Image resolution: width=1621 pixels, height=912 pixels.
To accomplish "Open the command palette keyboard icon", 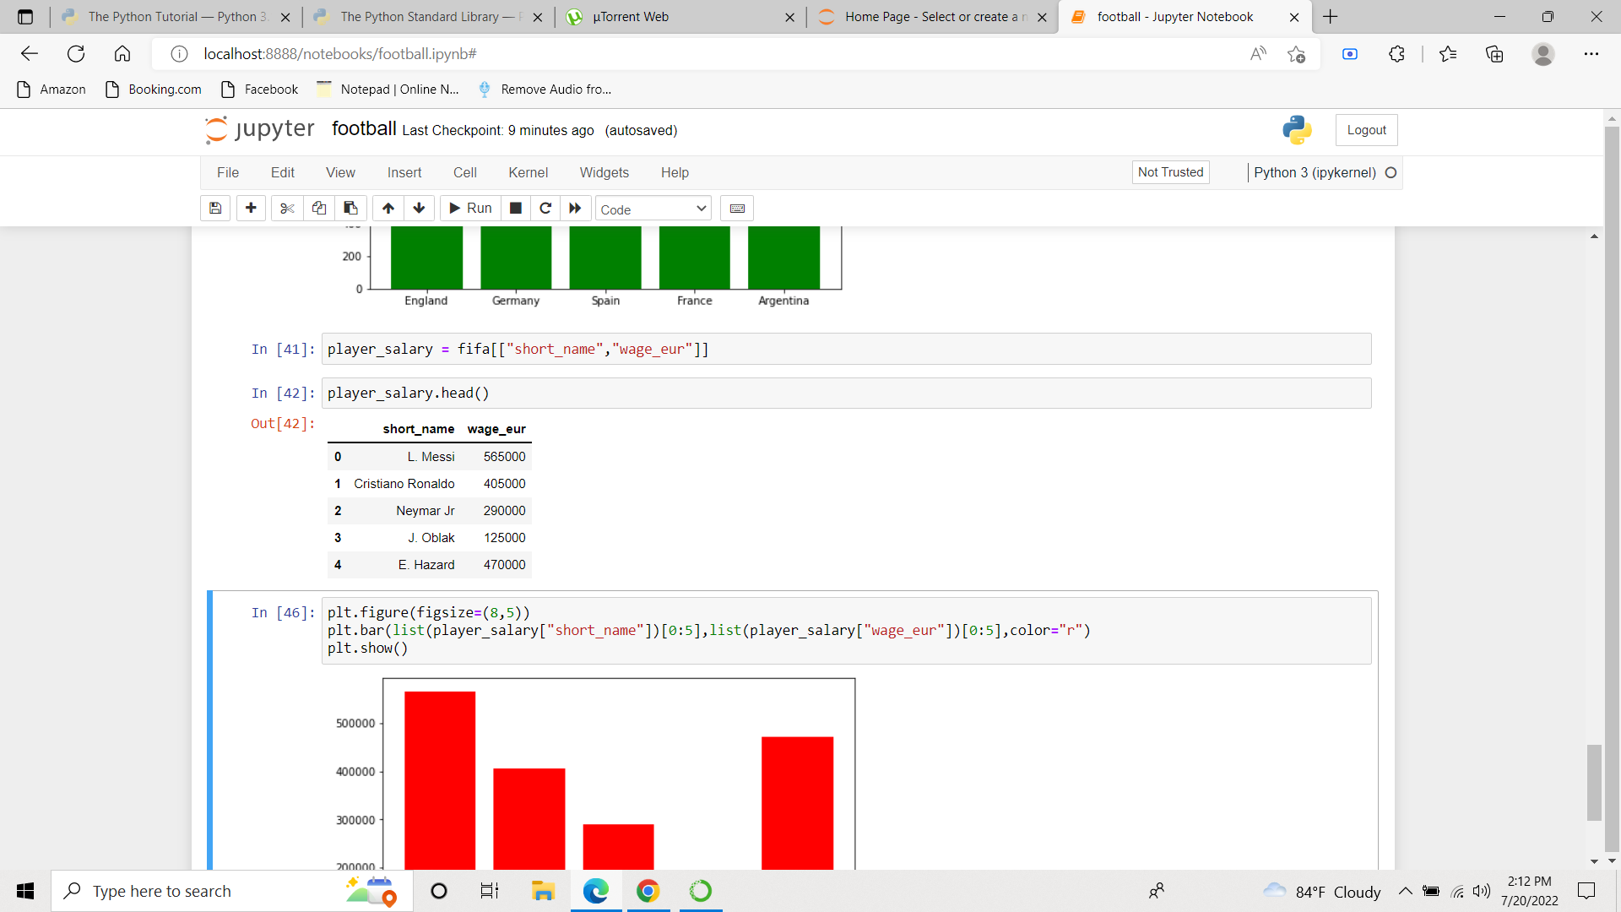I will (737, 209).
